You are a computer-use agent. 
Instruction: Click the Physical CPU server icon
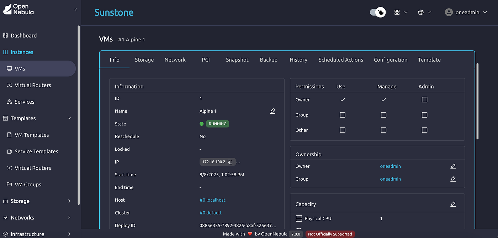(x=299, y=218)
